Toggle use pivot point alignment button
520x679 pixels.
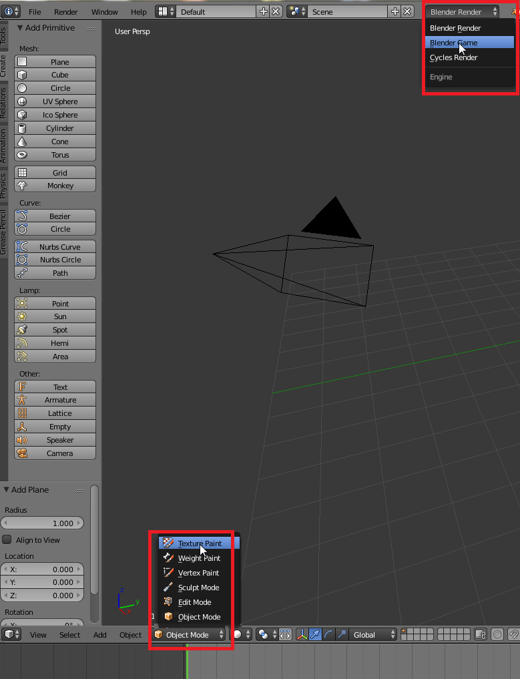click(285, 635)
